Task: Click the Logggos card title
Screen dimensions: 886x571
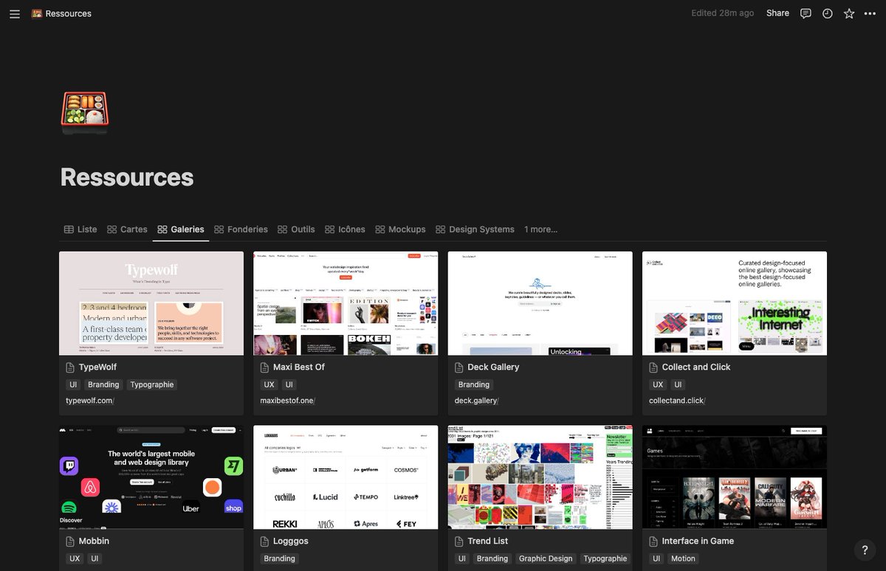Action: coord(291,541)
